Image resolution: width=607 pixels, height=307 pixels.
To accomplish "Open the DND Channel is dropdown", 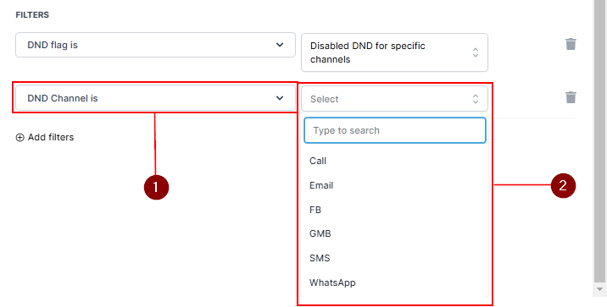I will tap(155, 98).
